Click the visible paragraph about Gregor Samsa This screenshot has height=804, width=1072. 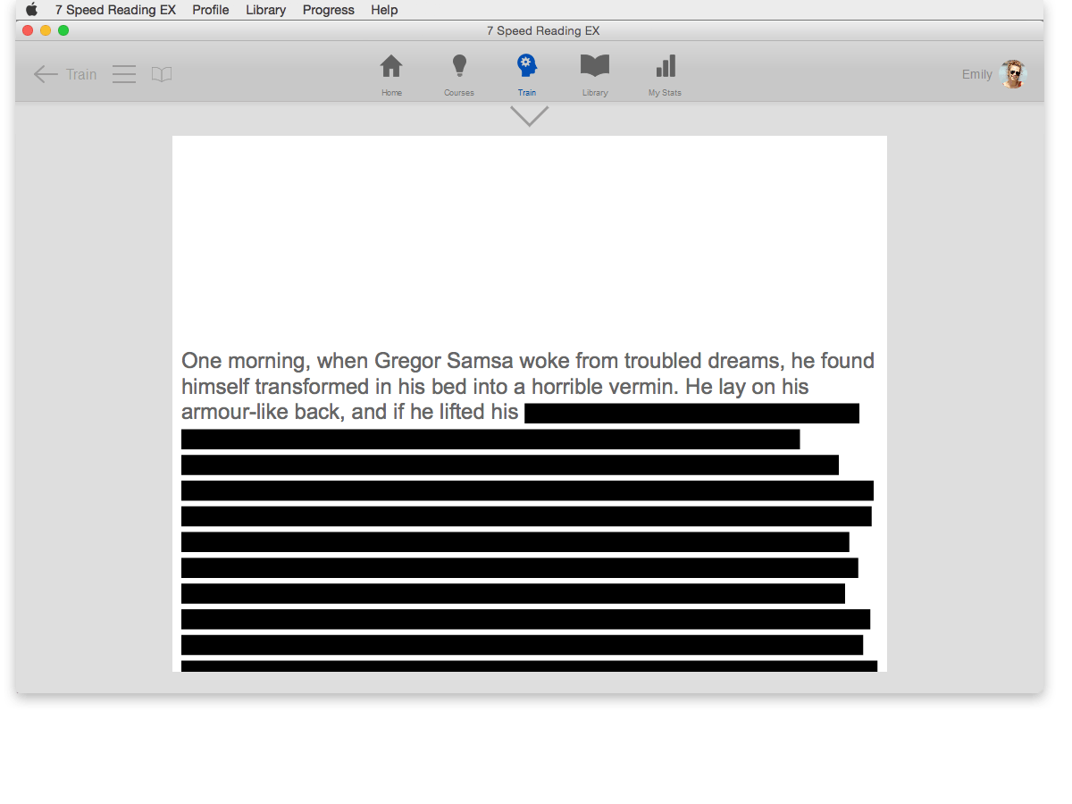(x=527, y=386)
